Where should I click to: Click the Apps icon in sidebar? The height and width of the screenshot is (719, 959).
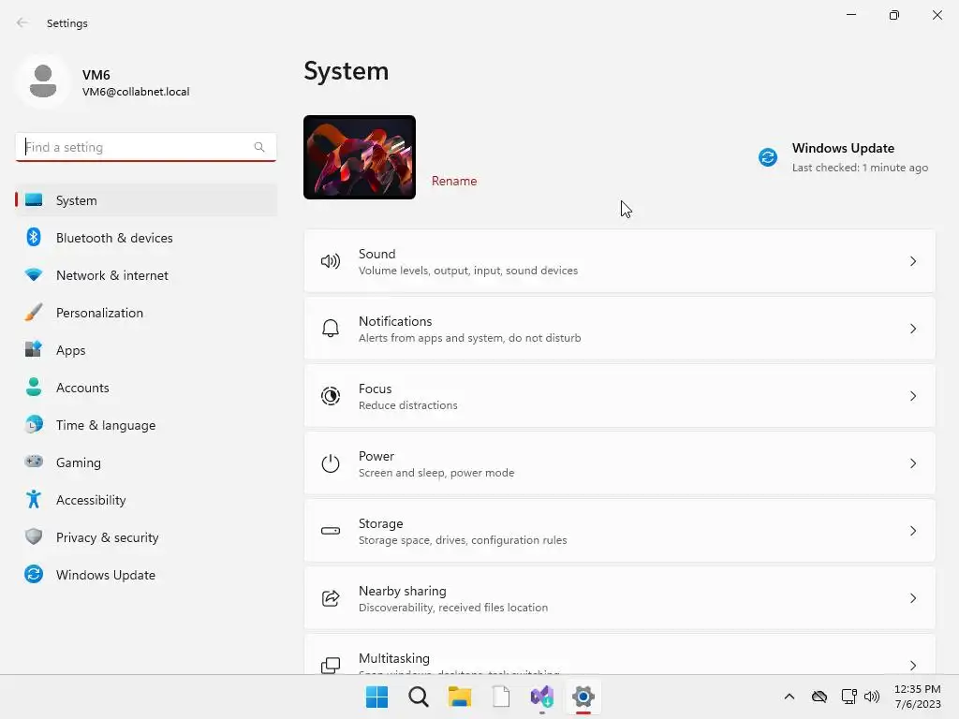click(x=34, y=350)
